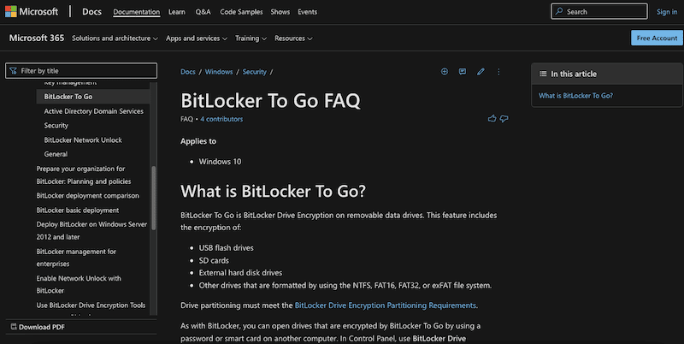The width and height of the screenshot is (684, 344).
Task: Click the Free Account button
Action: 657,38
